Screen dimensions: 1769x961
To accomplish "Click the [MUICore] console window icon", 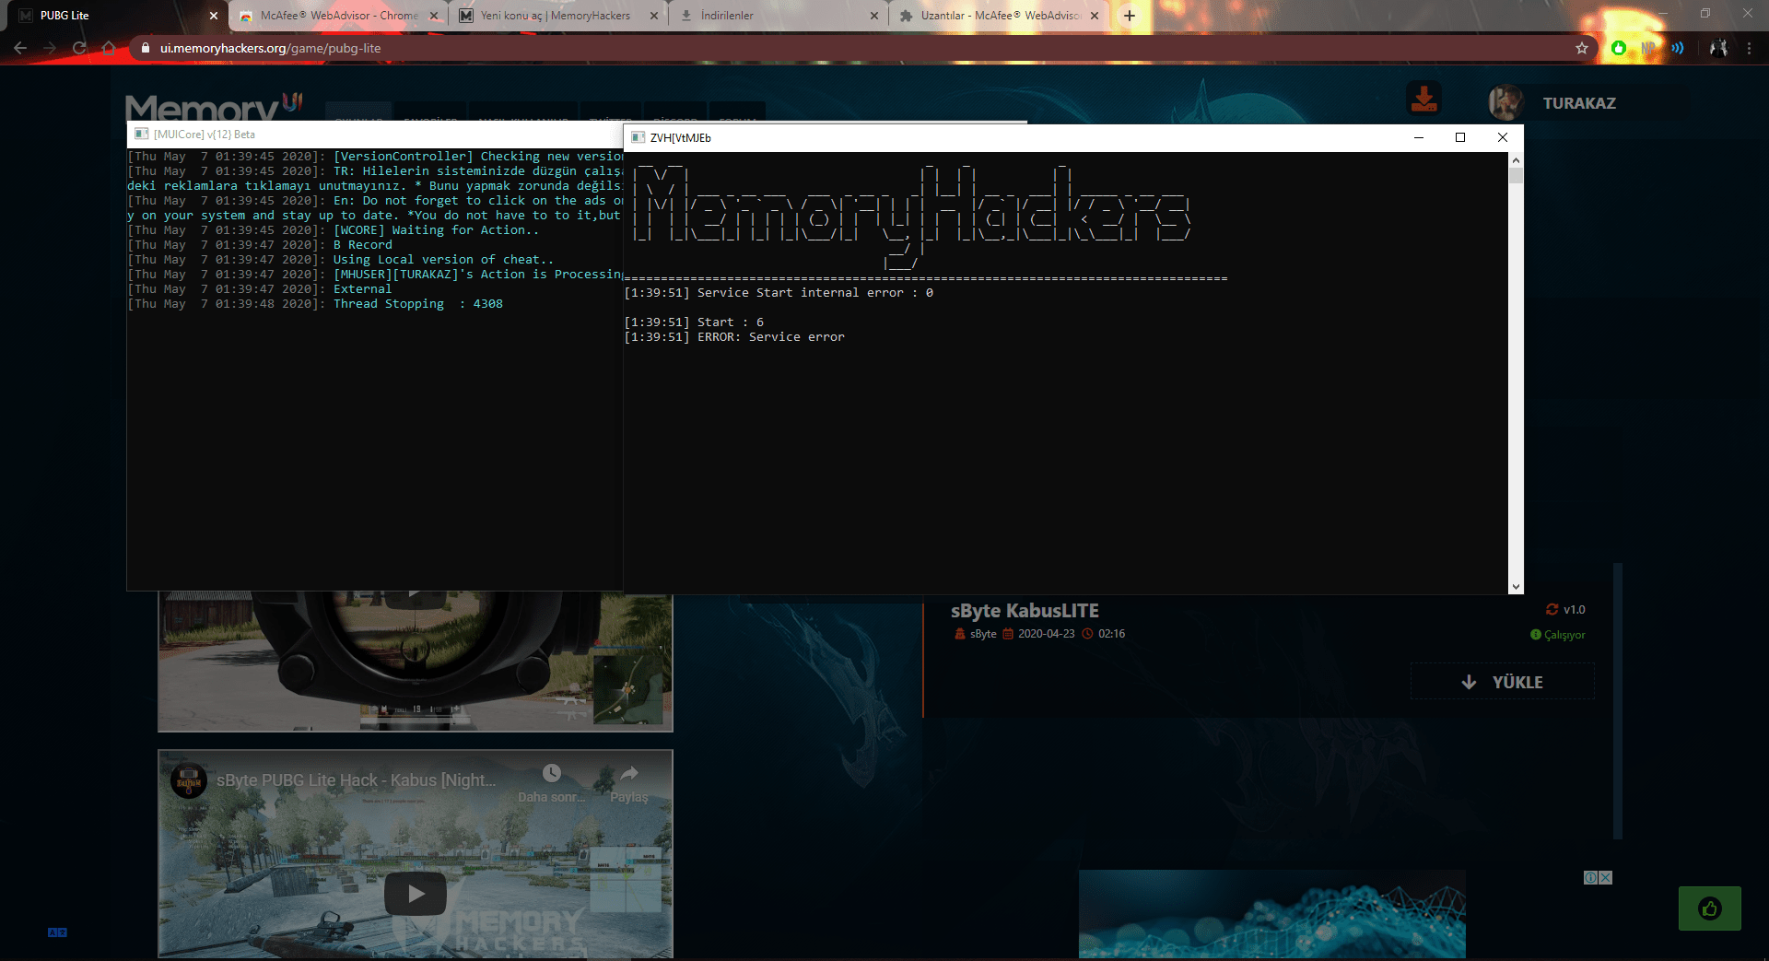I will (x=141, y=135).
